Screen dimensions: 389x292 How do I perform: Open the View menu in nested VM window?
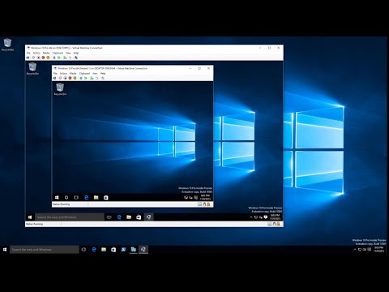pos(95,74)
